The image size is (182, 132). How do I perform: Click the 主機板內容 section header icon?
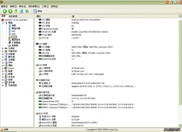37,80
